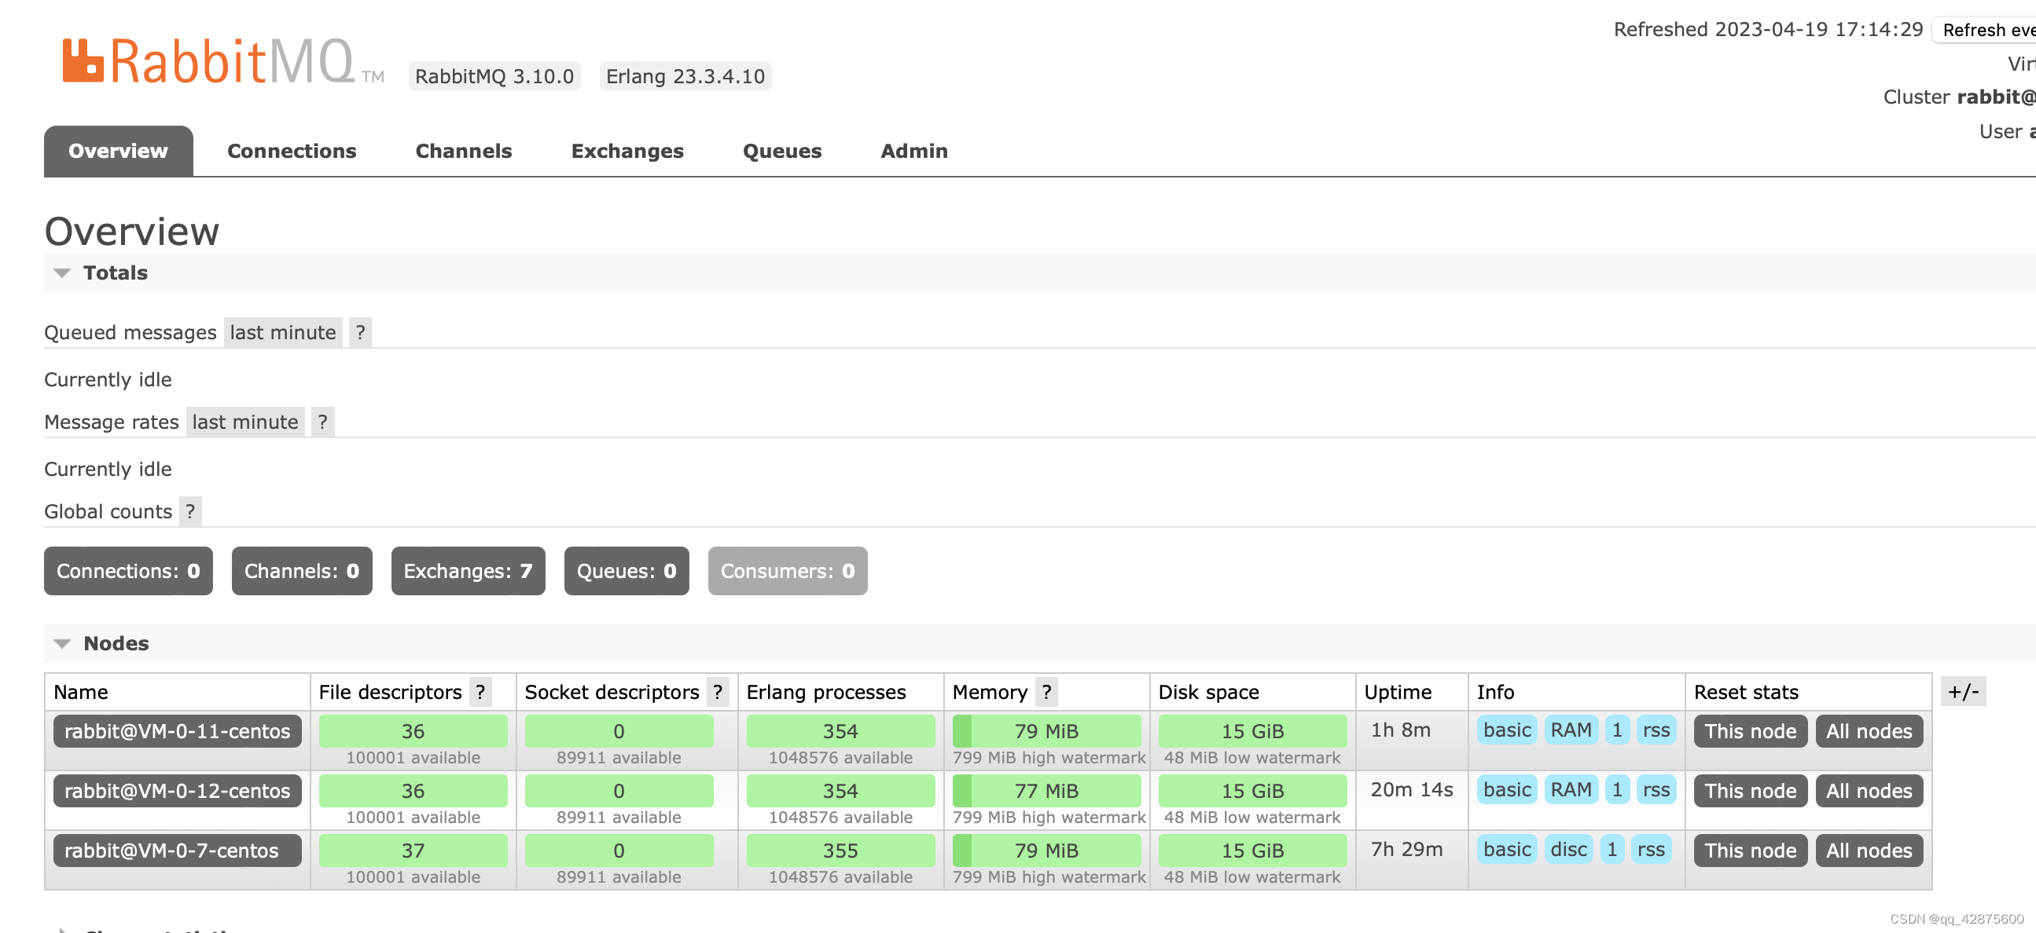This screenshot has width=2036, height=933.
Task: Open node rabbit@VM-0-11-centos
Action: click(178, 732)
